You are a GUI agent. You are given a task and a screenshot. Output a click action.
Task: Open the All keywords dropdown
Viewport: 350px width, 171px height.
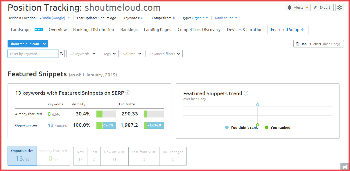tap(82, 54)
